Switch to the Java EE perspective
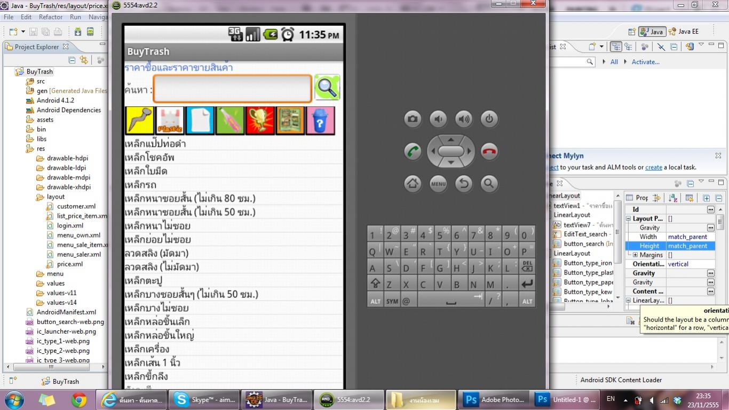This screenshot has height=410, width=729. click(x=684, y=31)
